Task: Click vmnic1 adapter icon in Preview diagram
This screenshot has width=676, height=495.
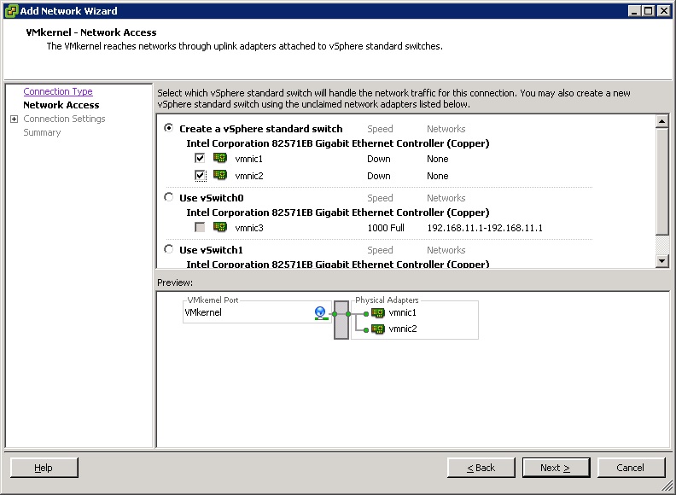Action: click(x=378, y=313)
